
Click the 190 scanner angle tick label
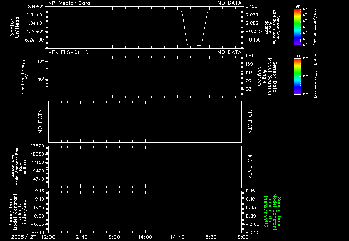[249, 55]
